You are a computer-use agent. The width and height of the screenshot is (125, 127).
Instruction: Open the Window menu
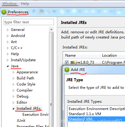point(10,4)
